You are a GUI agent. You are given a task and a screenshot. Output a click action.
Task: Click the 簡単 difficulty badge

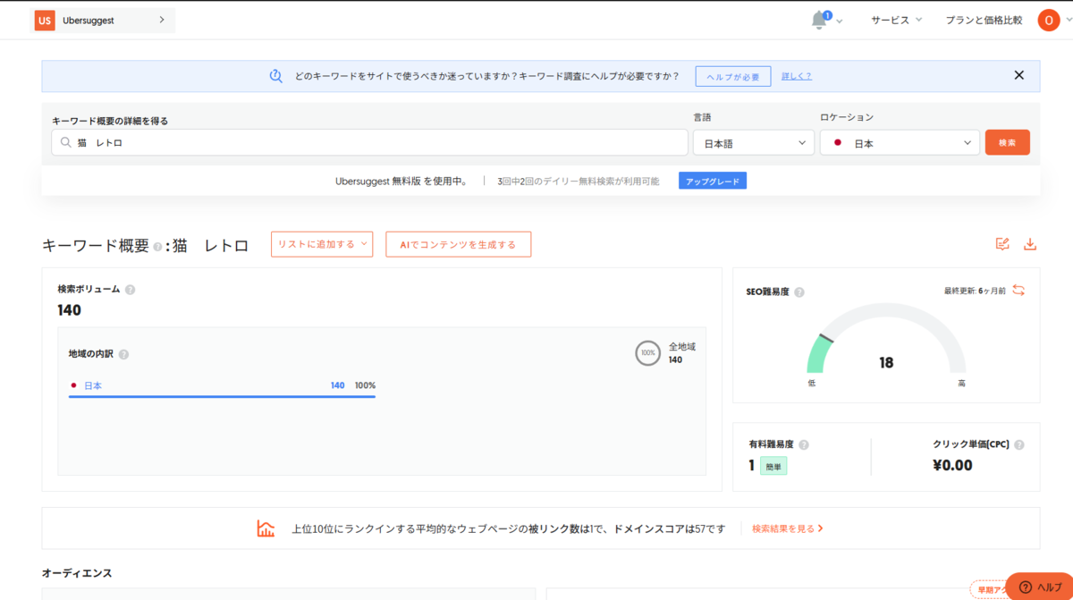[x=773, y=466]
